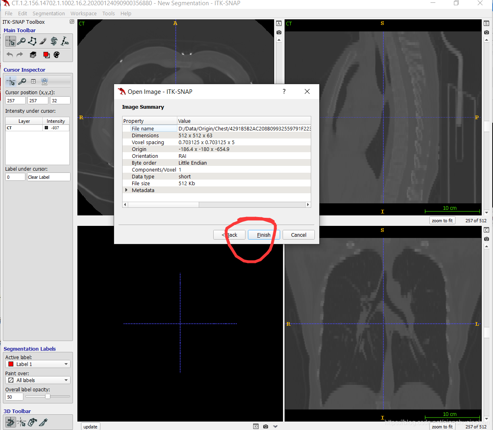493x430 pixels.
Task: Click the CT layer row in intensity table
Action: (x=37, y=128)
